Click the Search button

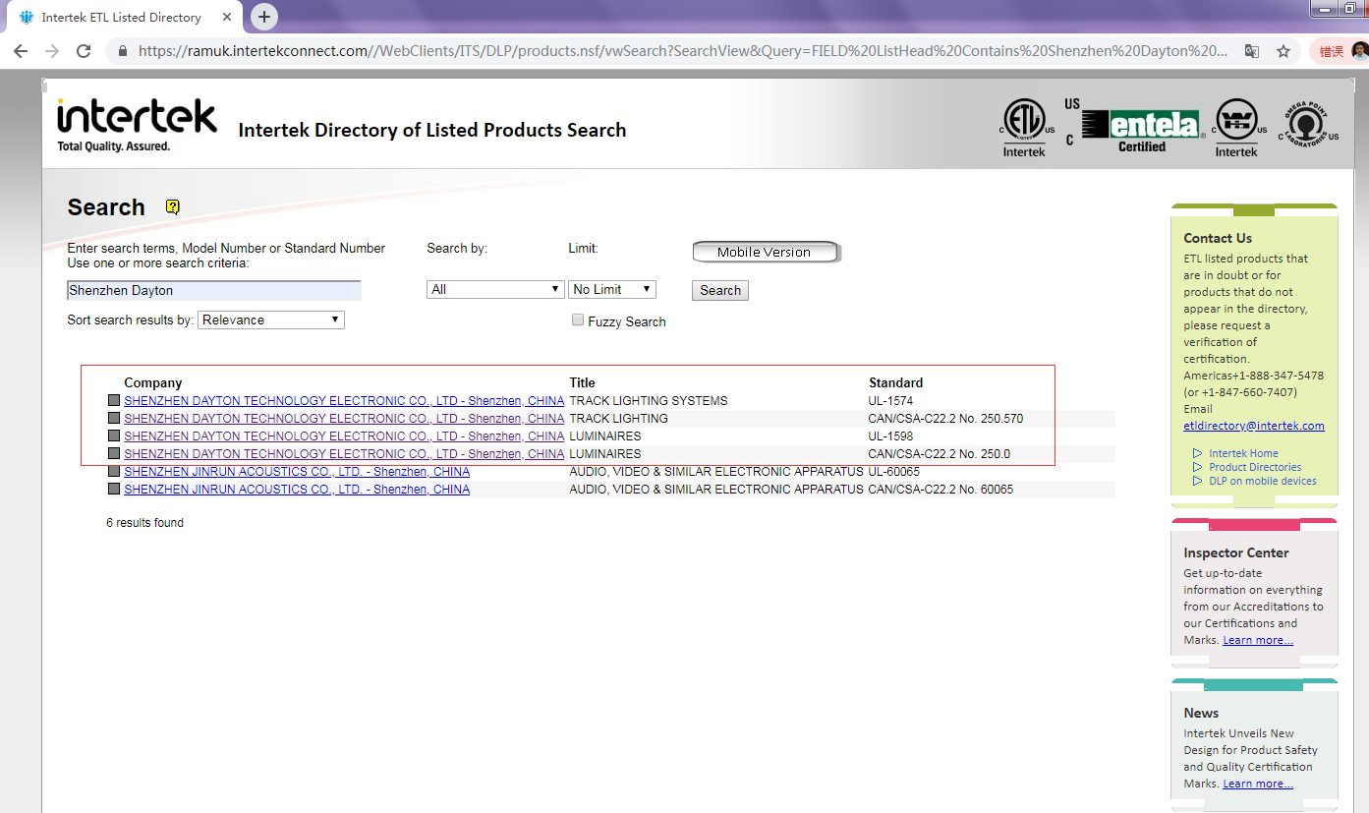coord(720,290)
